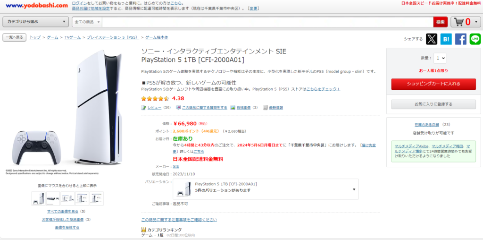This screenshot has width=483, height=240.
Task: Click マルチメディアAkiba link
Action: tap(412, 146)
